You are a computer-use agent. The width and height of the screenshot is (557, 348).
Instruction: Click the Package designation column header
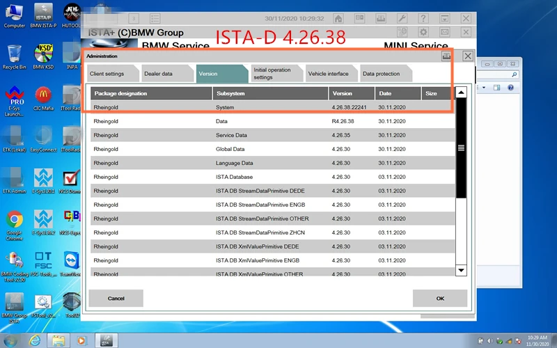tap(151, 93)
